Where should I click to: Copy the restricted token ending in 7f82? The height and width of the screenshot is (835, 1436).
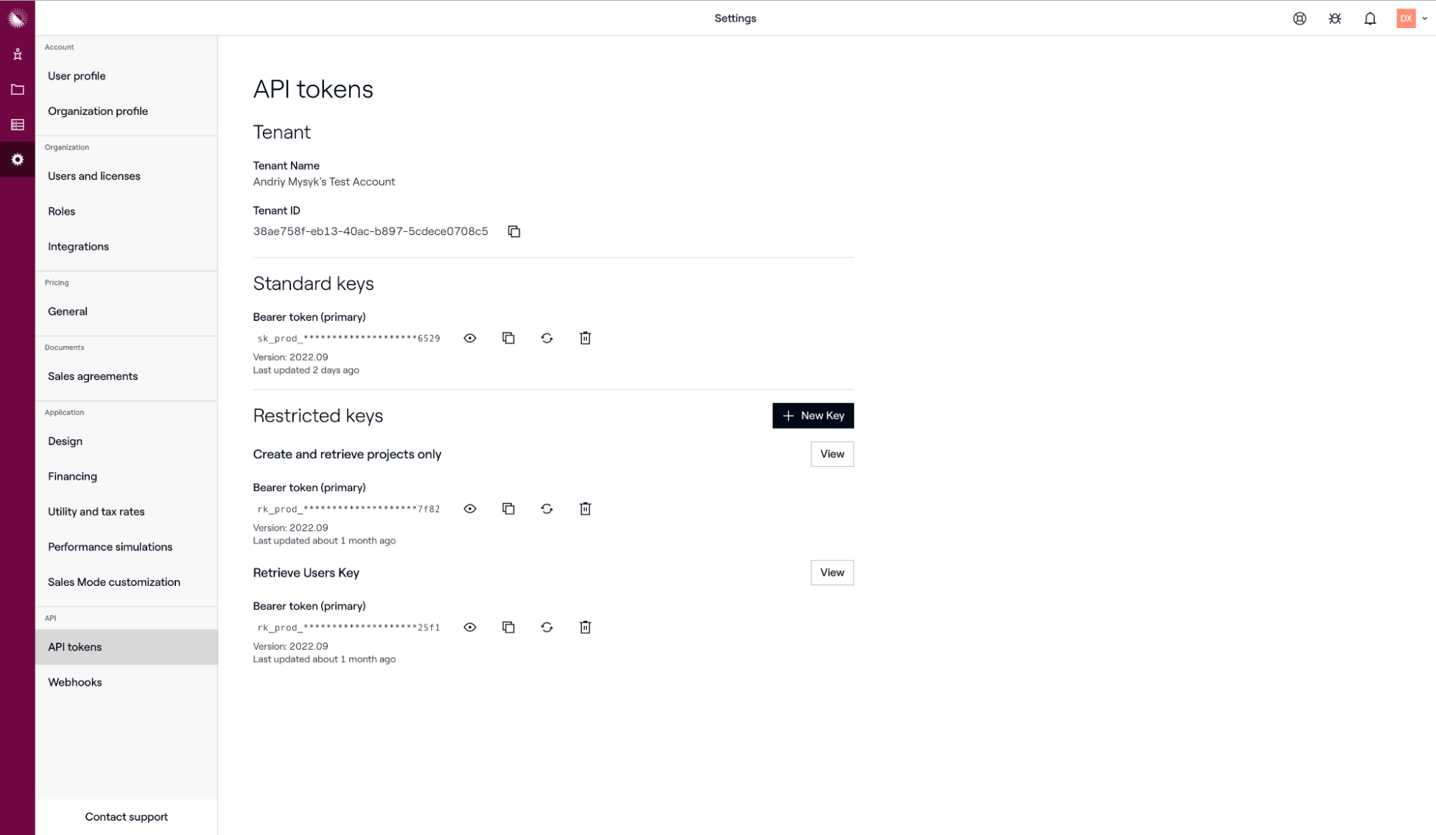509,509
